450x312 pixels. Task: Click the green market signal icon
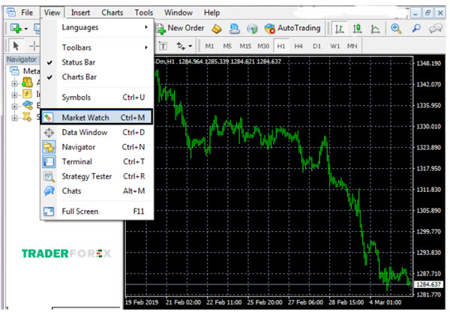[x=252, y=28]
